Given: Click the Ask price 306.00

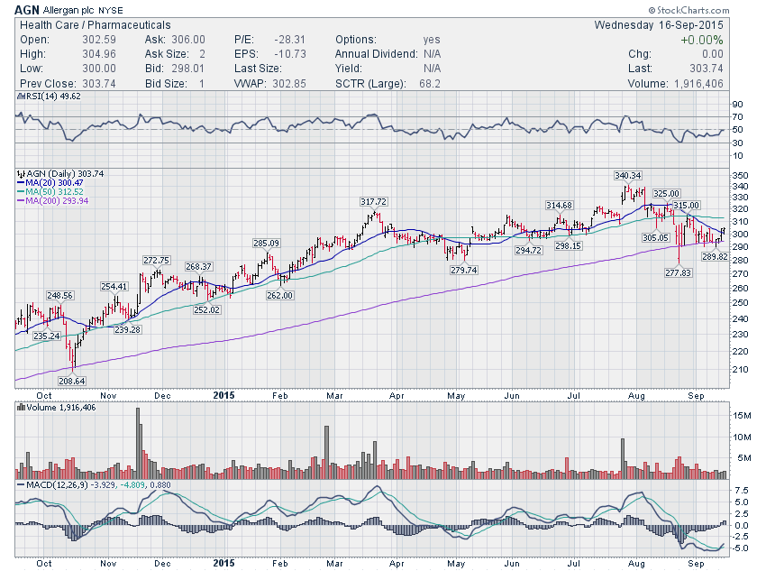Looking at the screenshot, I should [188, 40].
